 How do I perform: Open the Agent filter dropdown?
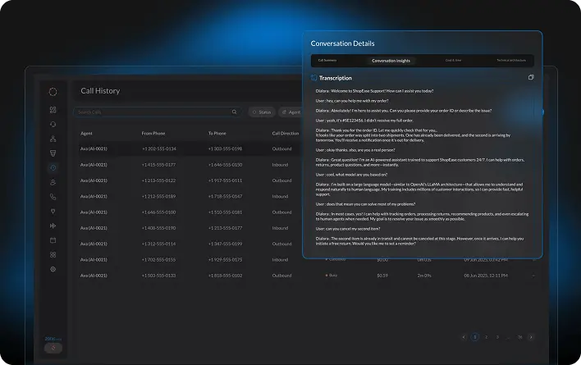click(x=291, y=112)
